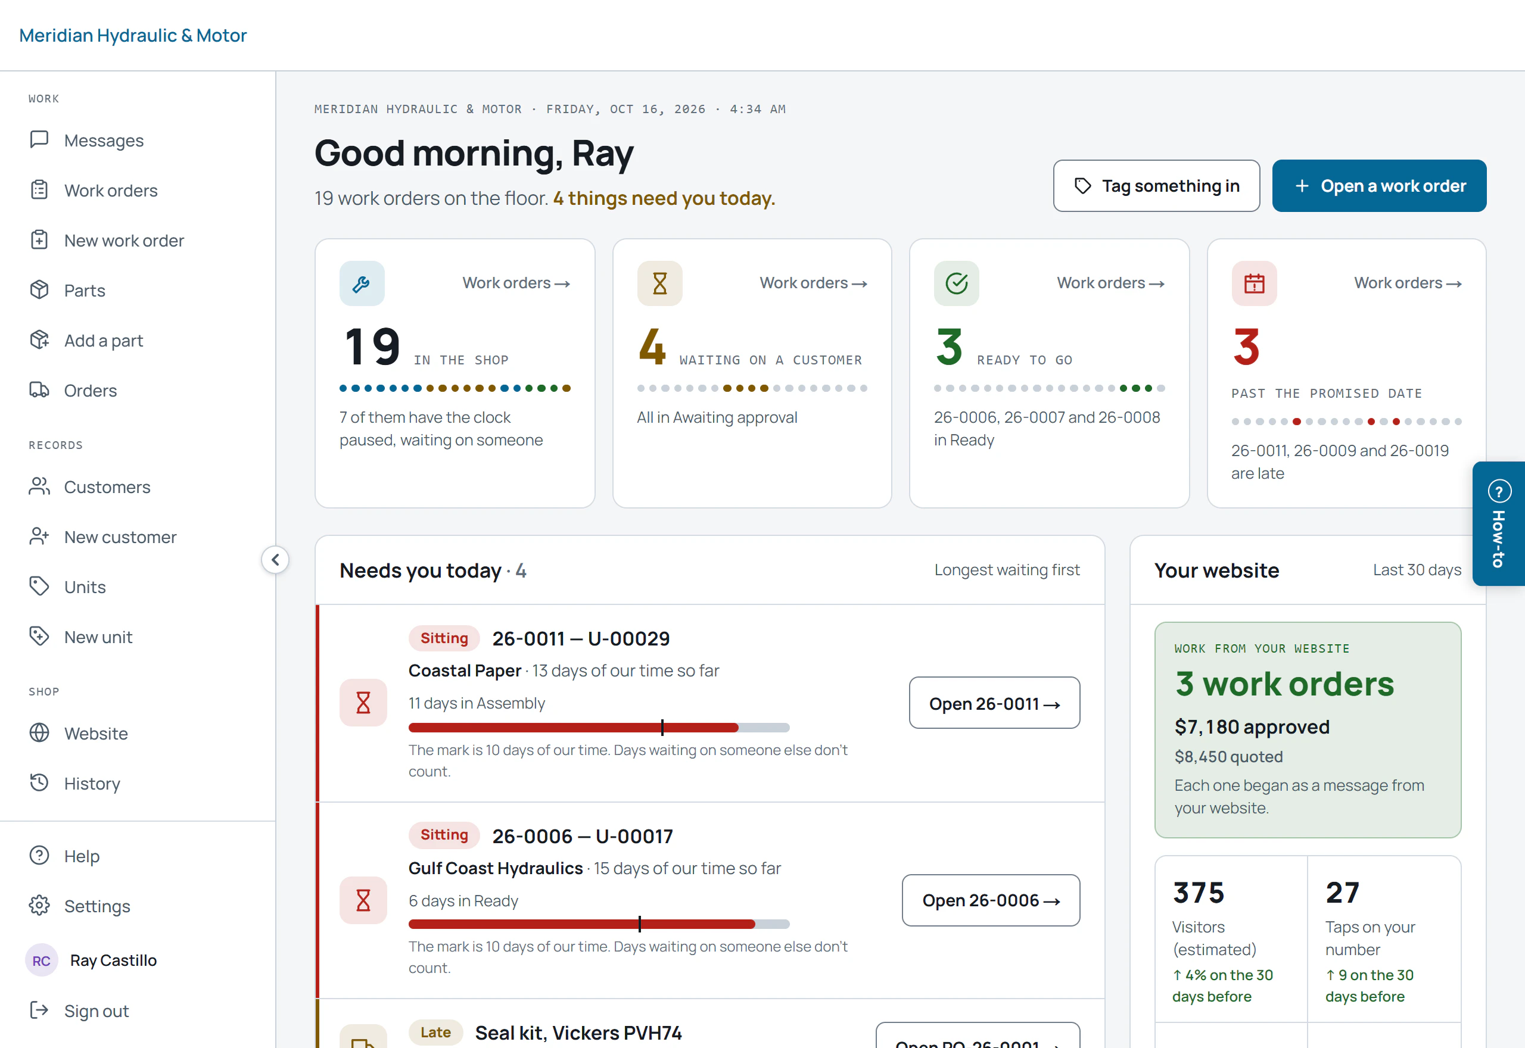Click the checkmark icon on Ready to go card

point(957,283)
